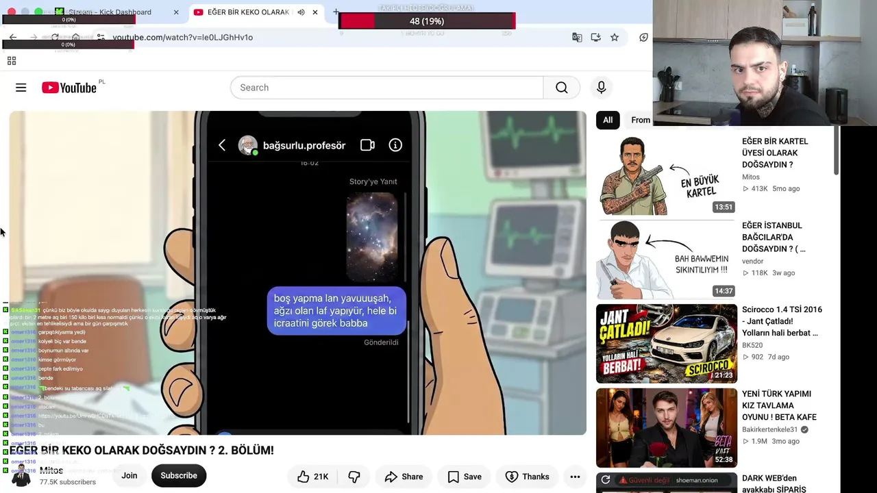877x493 pixels.
Task: Click the 'Story'ye Yanıt' label
Action: point(373,181)
